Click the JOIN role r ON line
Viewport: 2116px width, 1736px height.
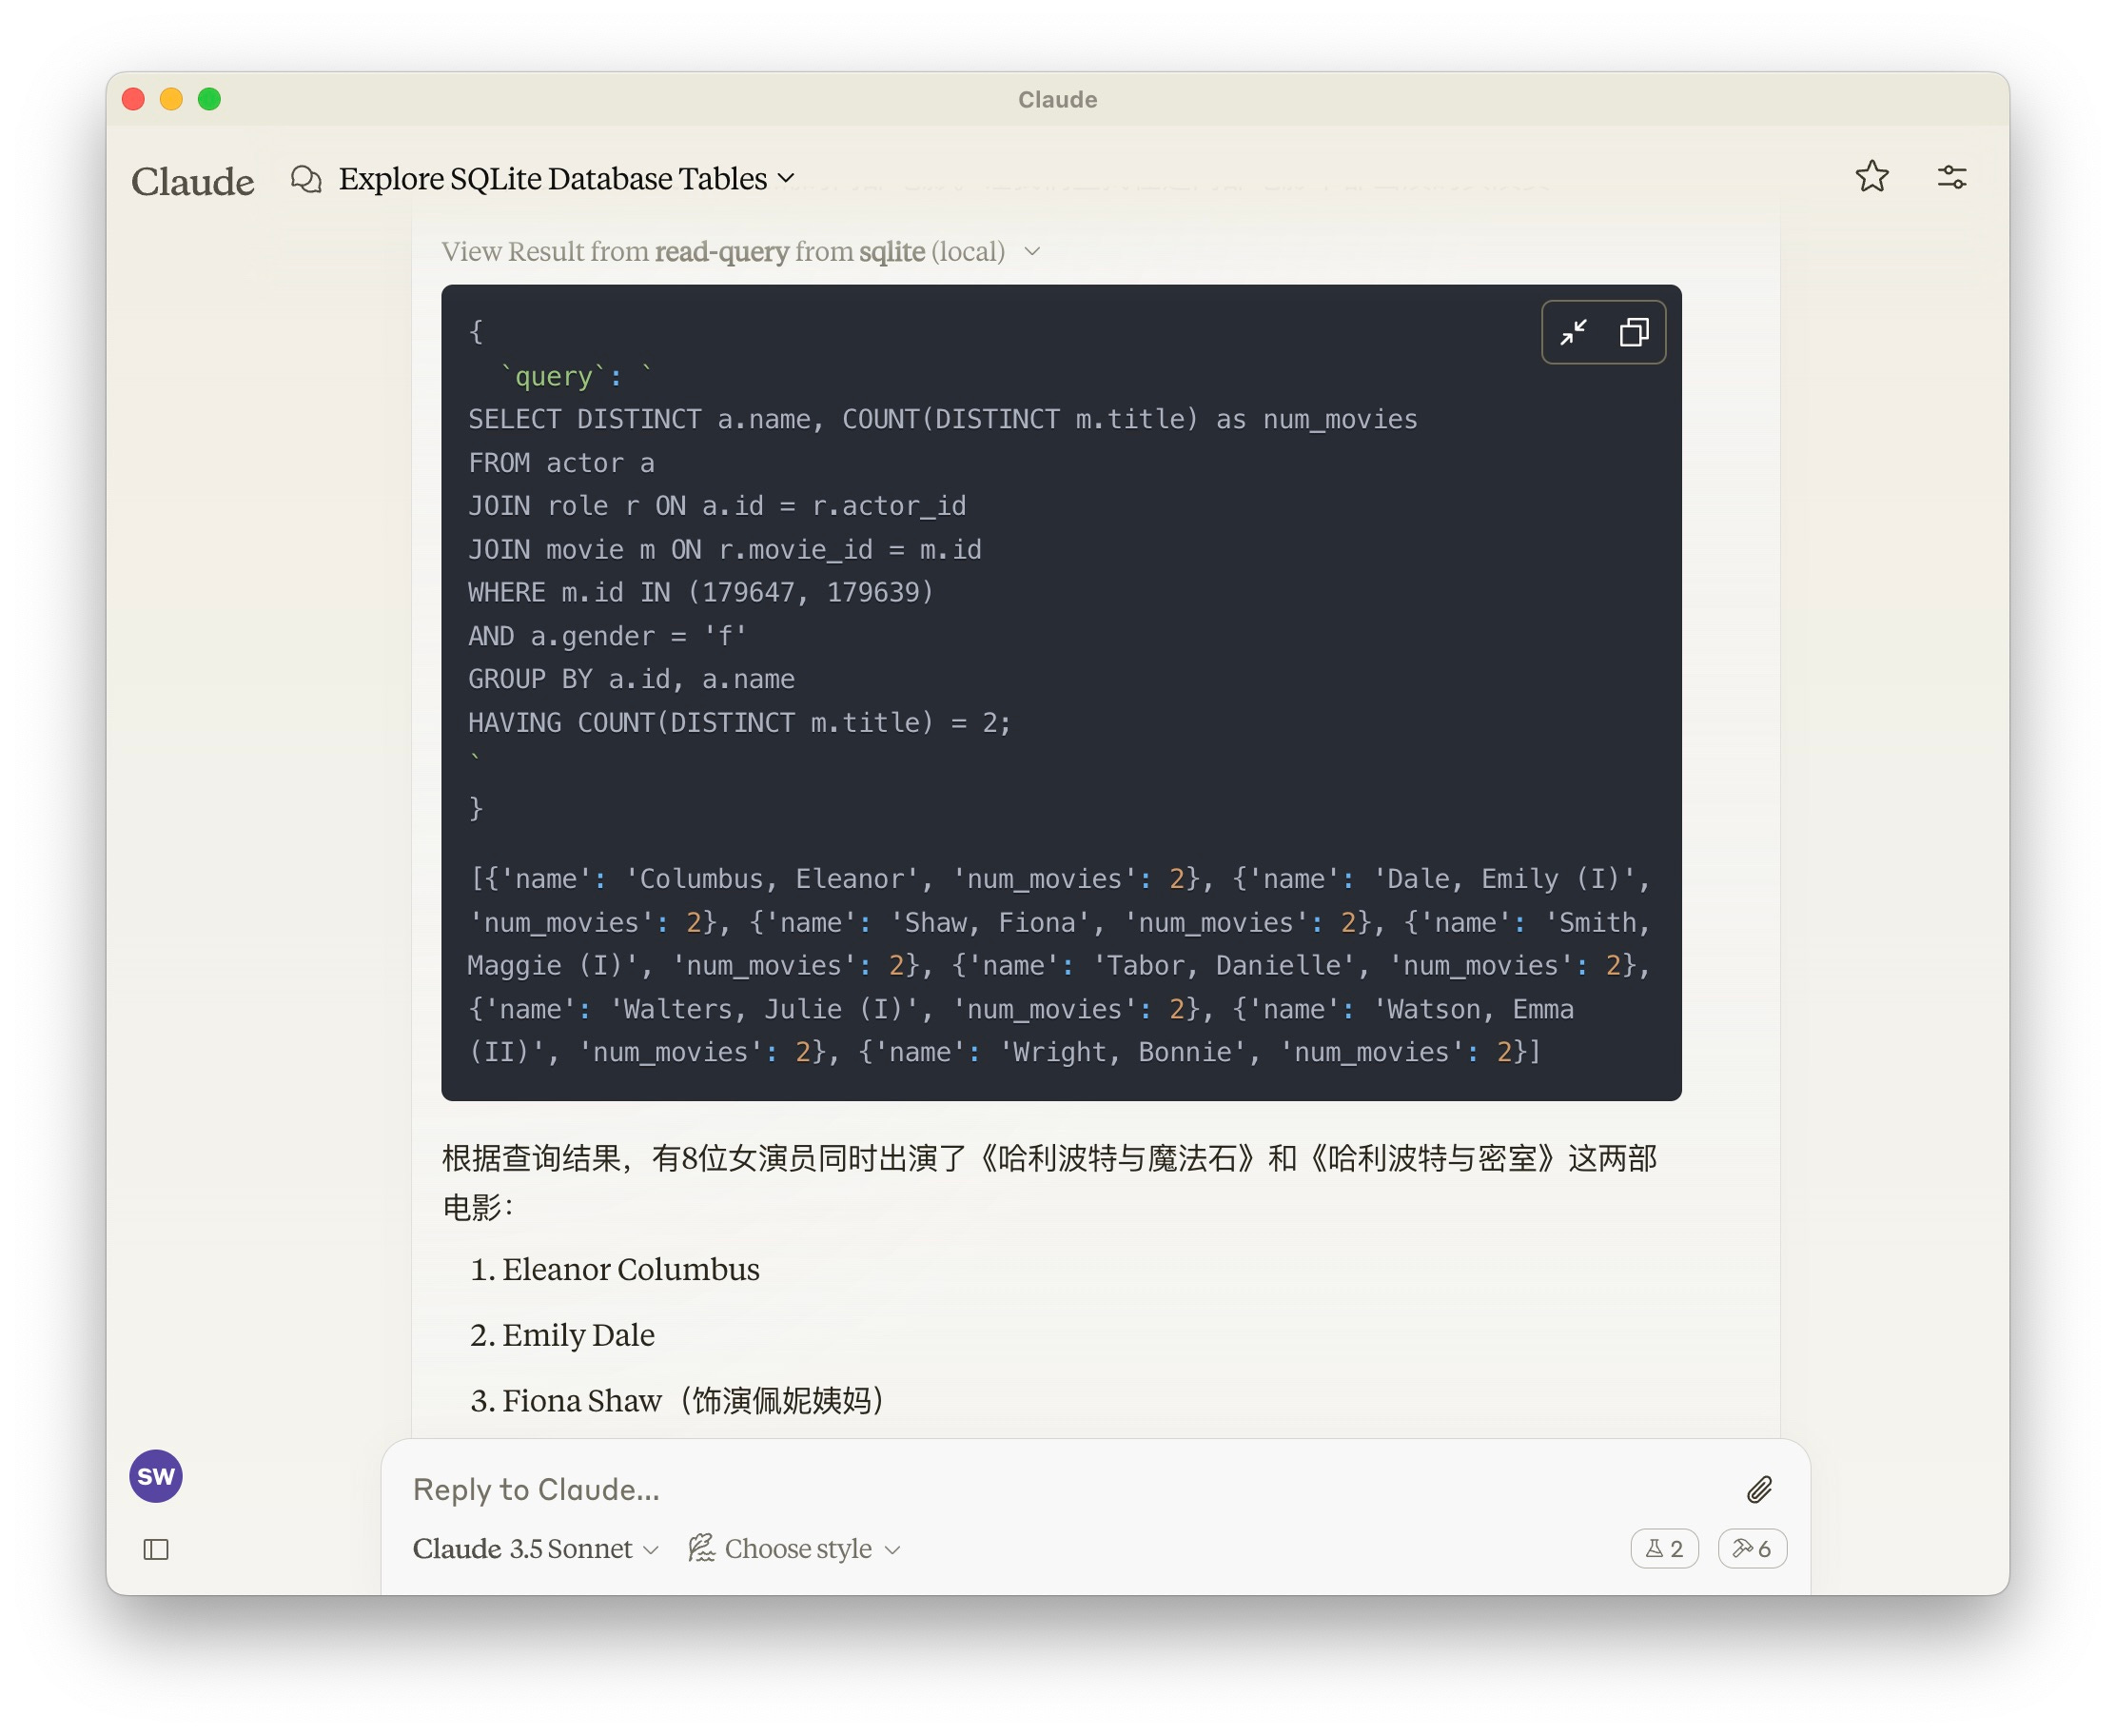[x=716, y=506]
